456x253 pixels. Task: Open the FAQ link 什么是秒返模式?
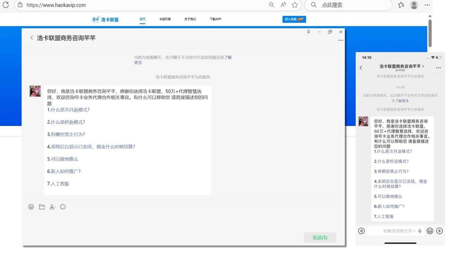point(67,122)
